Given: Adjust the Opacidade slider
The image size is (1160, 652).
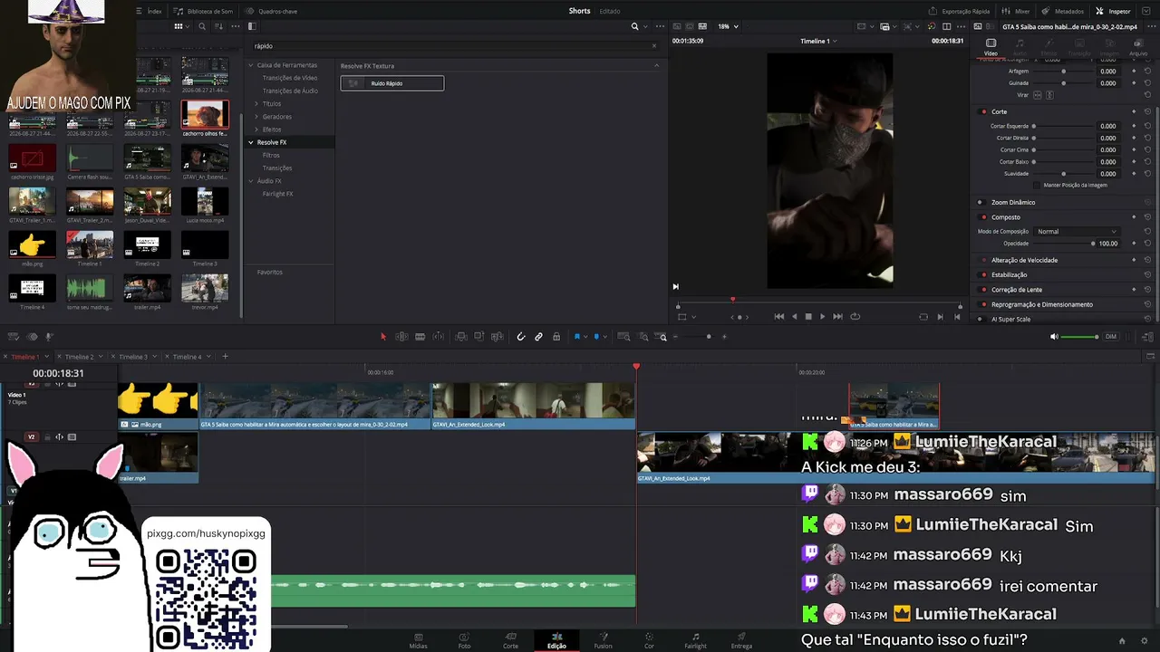Looking at the screenshot, I should 1063,244.
